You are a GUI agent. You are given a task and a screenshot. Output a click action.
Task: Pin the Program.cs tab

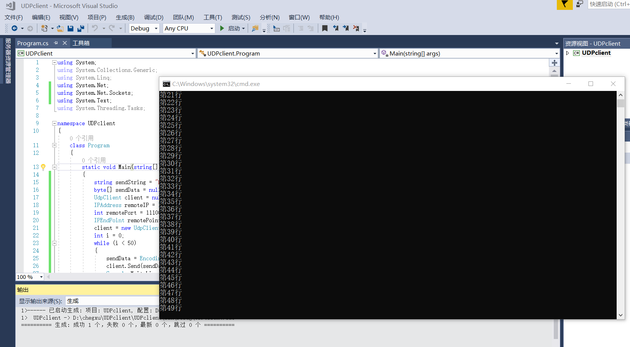pyautogui.click(x=56, y=43)
